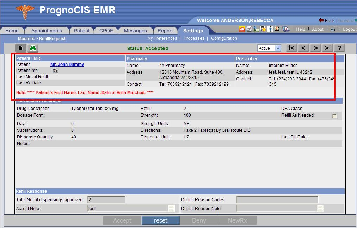The image size is (357, 228).
Task: Click the pharmacy Tel: 7039212121 text
Action: 176,84
